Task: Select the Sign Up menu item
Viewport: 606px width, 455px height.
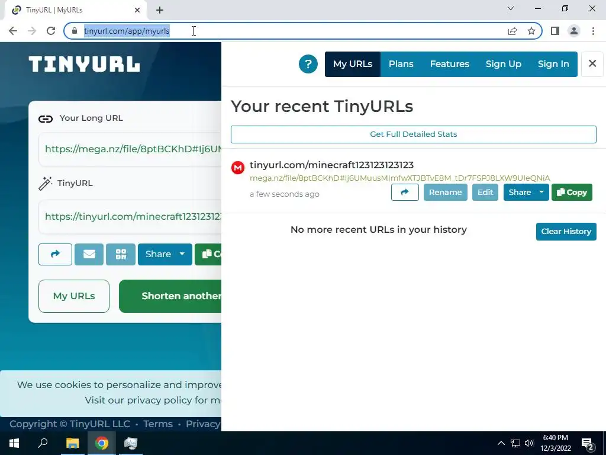Action: pyautogui.click(x=503, y=64)
